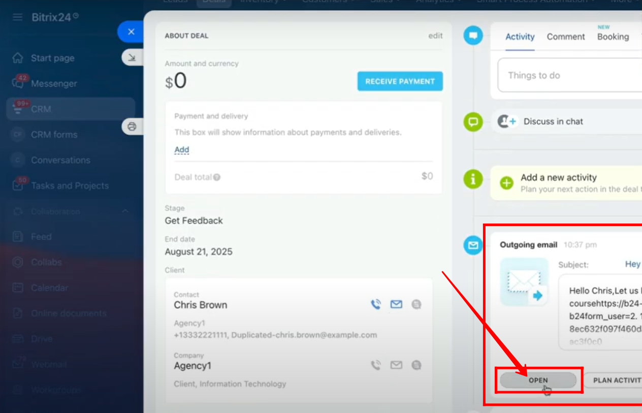
Task: Close the deal panel with blue X
Action: point(131,31)
